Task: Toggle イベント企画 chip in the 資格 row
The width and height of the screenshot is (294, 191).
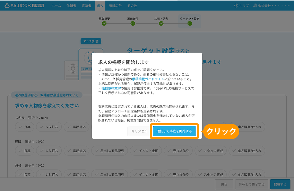Action: 146,174
